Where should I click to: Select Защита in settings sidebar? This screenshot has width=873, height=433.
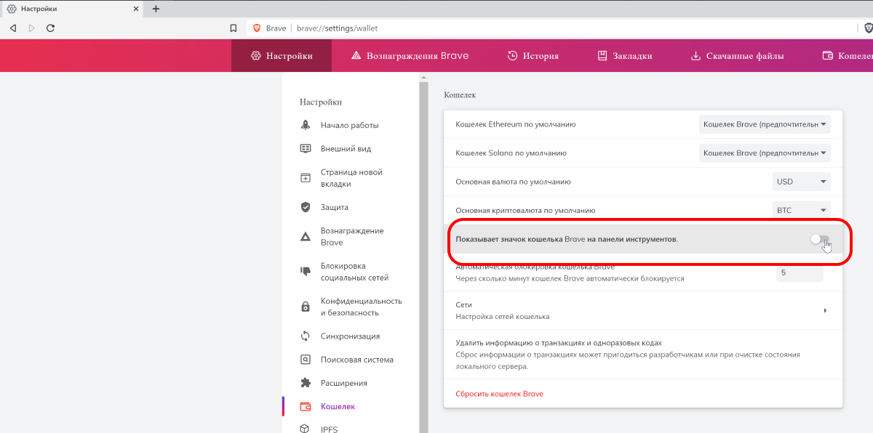[x=335, y=207]
